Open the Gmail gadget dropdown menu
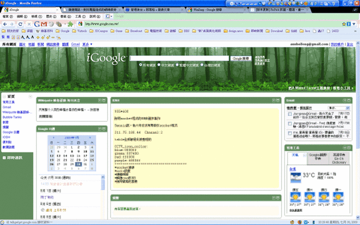This screenshot has width=360, height=225. pyautogui.click(x=344, y=100)
